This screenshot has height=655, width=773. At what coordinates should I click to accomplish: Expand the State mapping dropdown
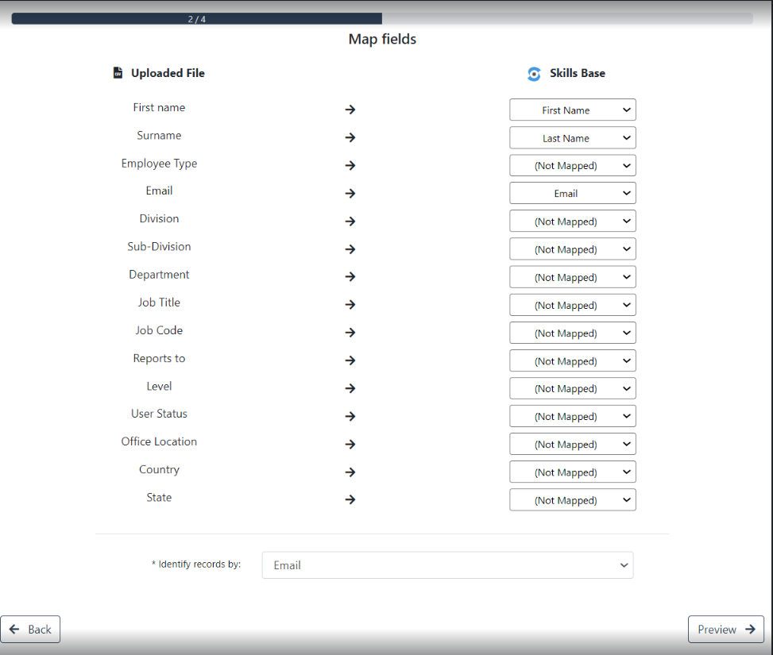(x=572, y=500)
